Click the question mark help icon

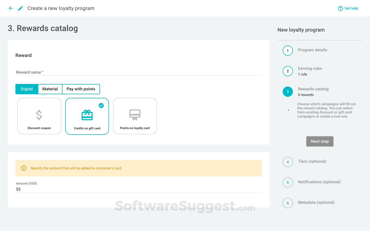click(x=340, y=8)
